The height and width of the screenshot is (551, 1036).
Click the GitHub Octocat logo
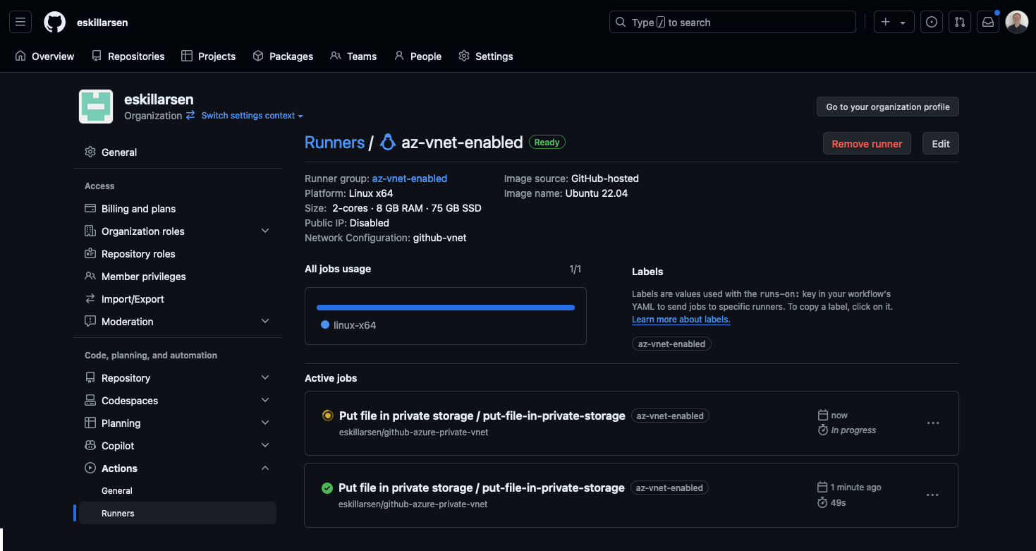[55, 22]
